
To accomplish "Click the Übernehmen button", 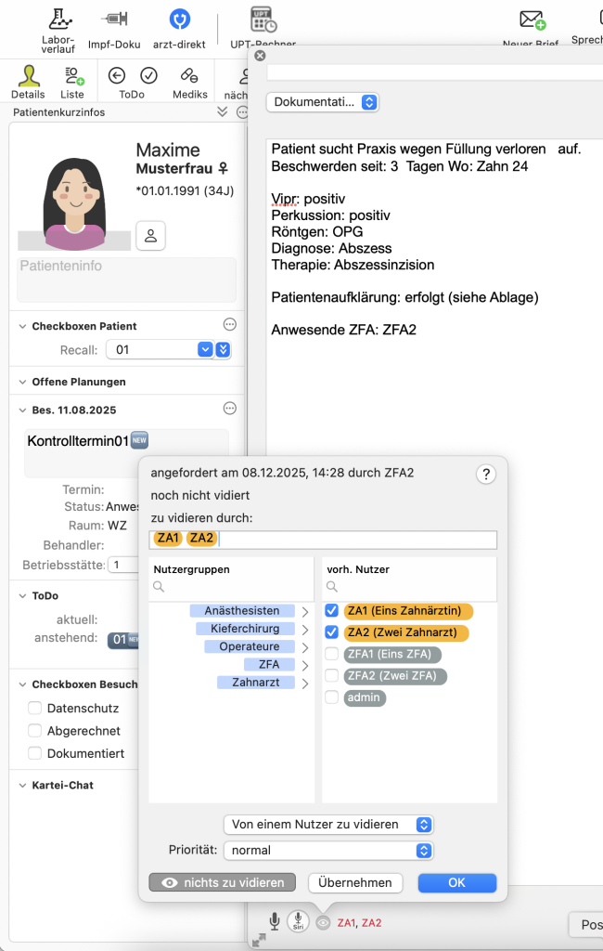I will (356, 882).
